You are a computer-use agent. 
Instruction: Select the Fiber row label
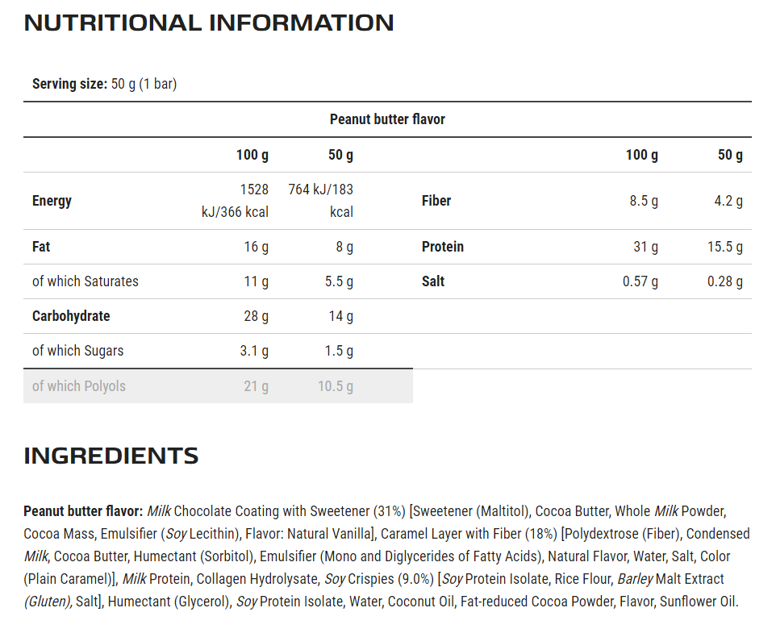[436, 201]
